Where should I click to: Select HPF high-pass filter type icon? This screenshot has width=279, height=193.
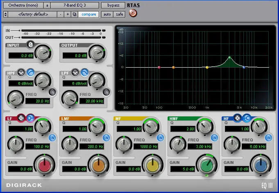31,73
